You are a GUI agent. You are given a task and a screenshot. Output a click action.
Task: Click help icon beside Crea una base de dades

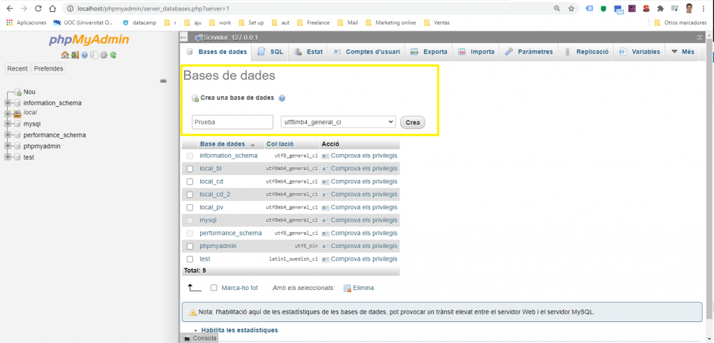click(282, 98)
